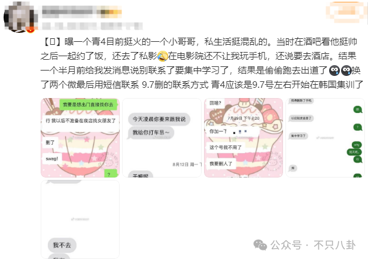Click the "why" green bubble in fourth image

click(357, 145)
